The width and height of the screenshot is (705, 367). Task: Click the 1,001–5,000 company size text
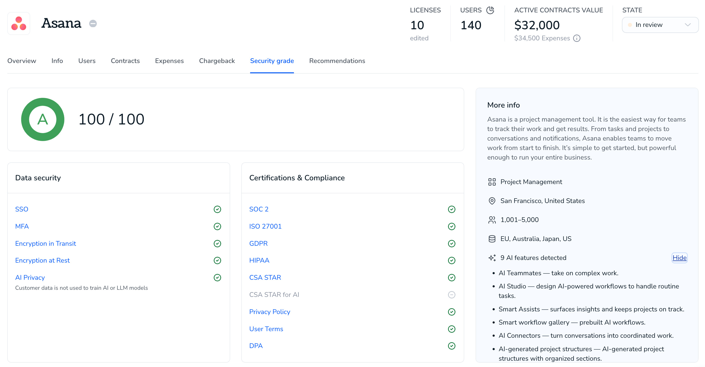[x=520, y=220]
